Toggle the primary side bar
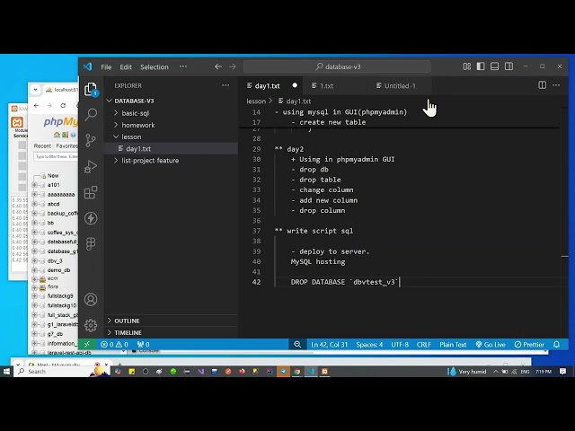Image resolution: width=575 pixels, height=431 pixels. [x=481, y=66]
